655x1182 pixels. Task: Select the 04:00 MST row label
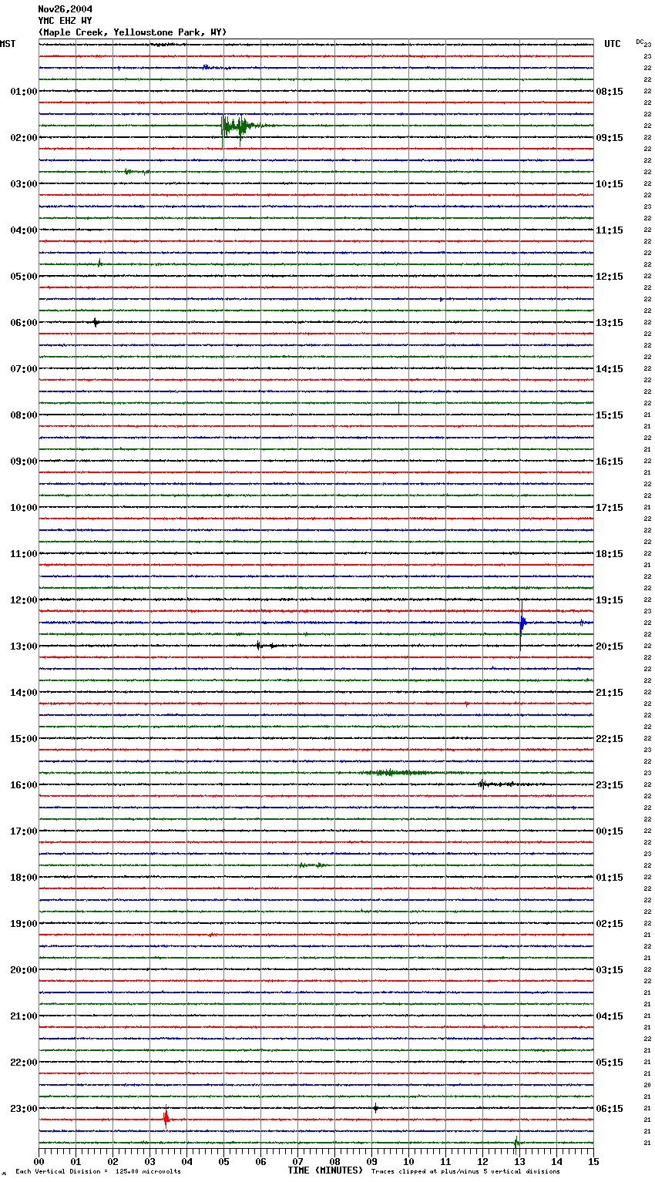(x=24, y=230)
